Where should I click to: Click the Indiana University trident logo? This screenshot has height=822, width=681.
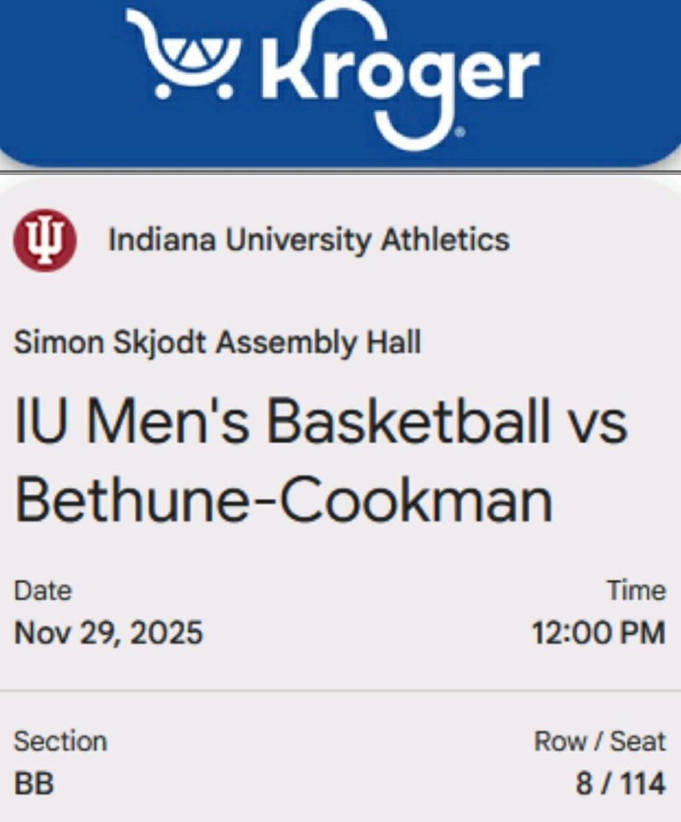(x=45, y=241)
